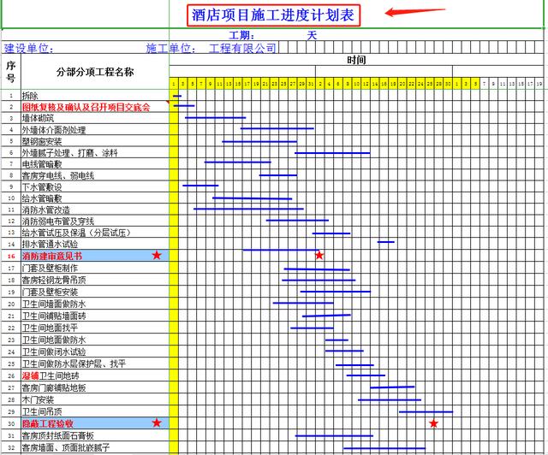The image size is (548, 455).
Task: Select the blue Gantt bar for 木门安装
Action: click(390, 399)
